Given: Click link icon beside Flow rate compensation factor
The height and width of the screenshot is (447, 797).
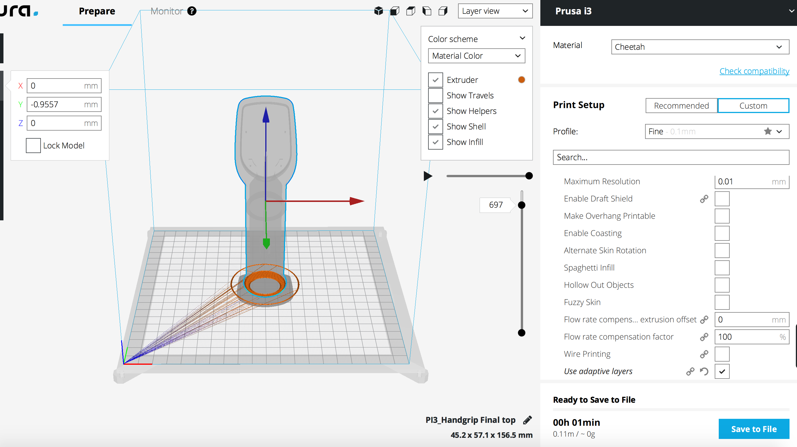Looking at the screenshot, I should pyautogui.click(x=704, y=337).
